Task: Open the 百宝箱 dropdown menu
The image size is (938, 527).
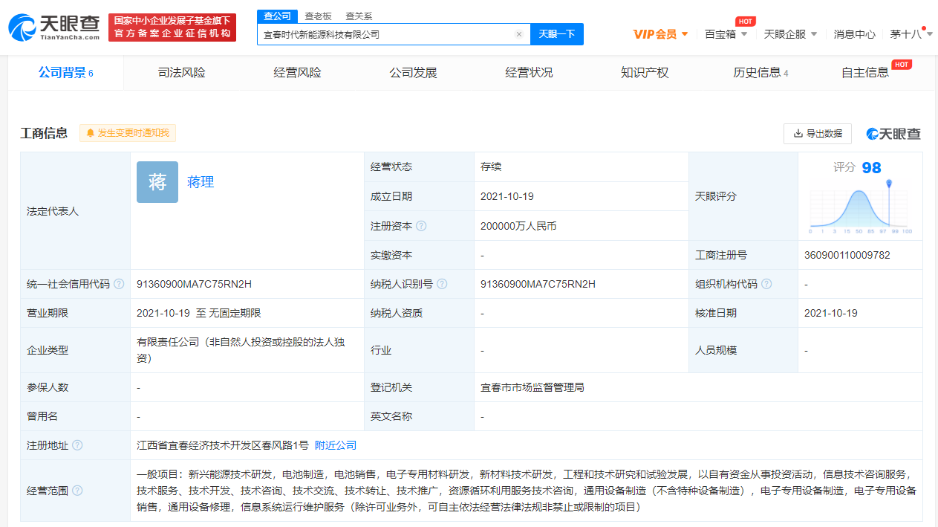Action: pyautogui.click(x=726, y=34)
